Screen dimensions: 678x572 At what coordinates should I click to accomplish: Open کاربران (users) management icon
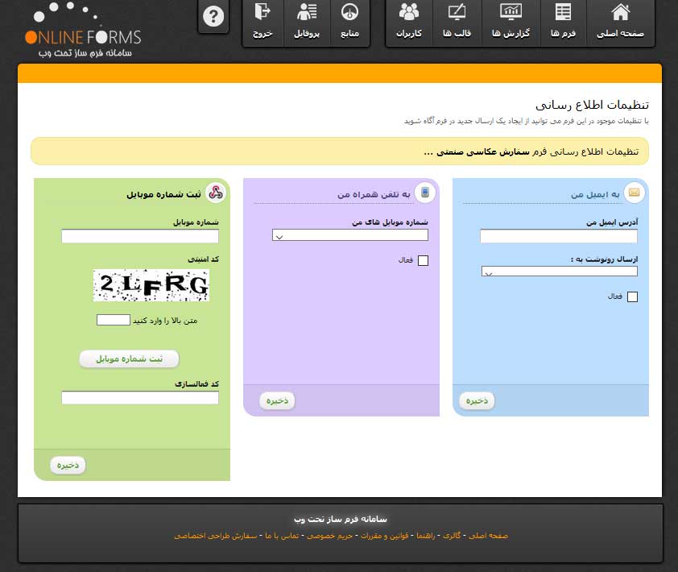[408, 22]
